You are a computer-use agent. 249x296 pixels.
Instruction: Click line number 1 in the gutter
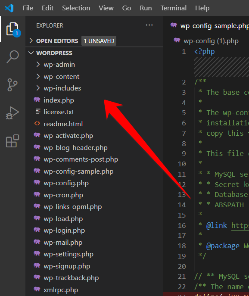[x=184, y=52]
